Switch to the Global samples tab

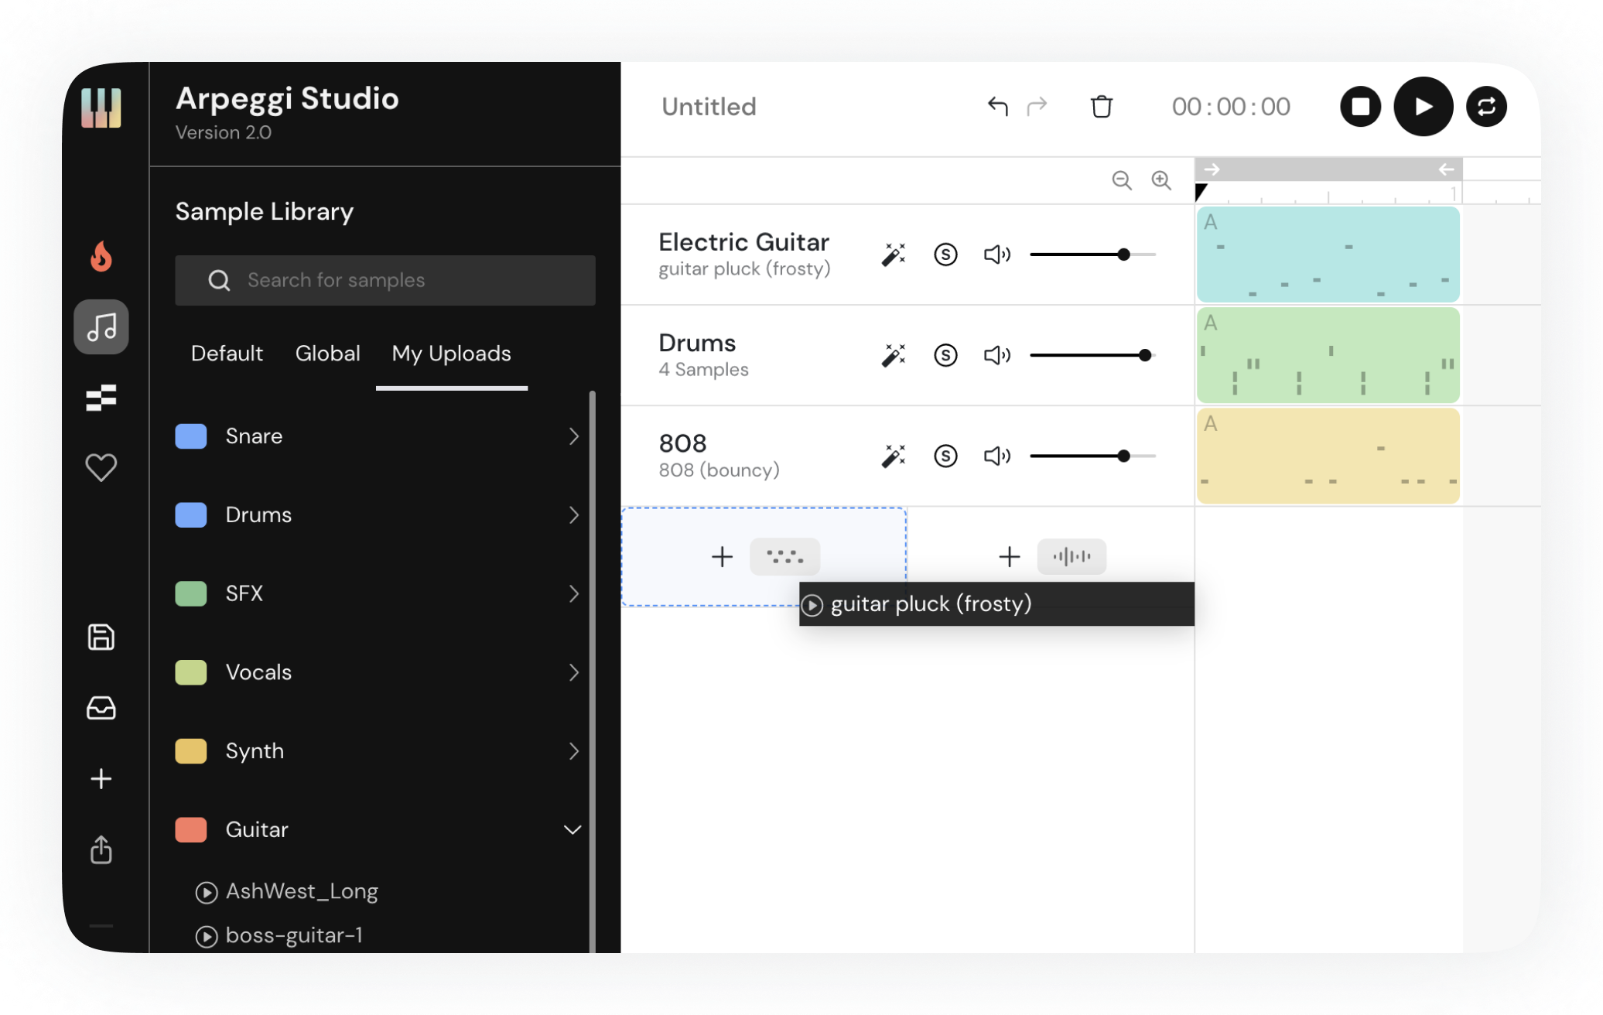[327, 354]
